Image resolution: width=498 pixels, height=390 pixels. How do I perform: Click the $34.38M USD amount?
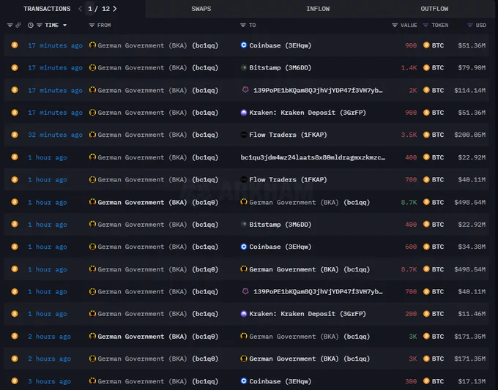coord(472,247)
